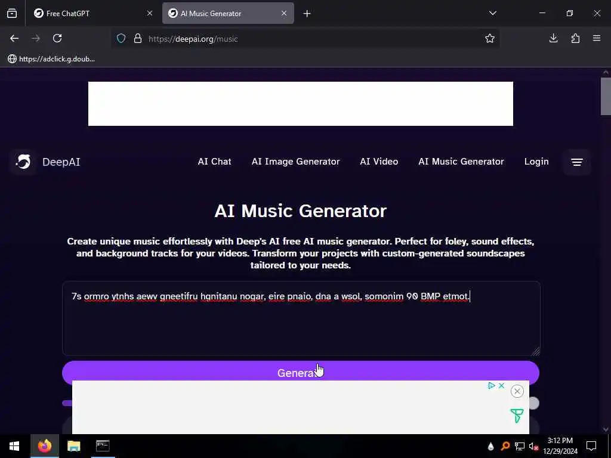Click the DeepAI brand name text

click(x=61, y=162)
